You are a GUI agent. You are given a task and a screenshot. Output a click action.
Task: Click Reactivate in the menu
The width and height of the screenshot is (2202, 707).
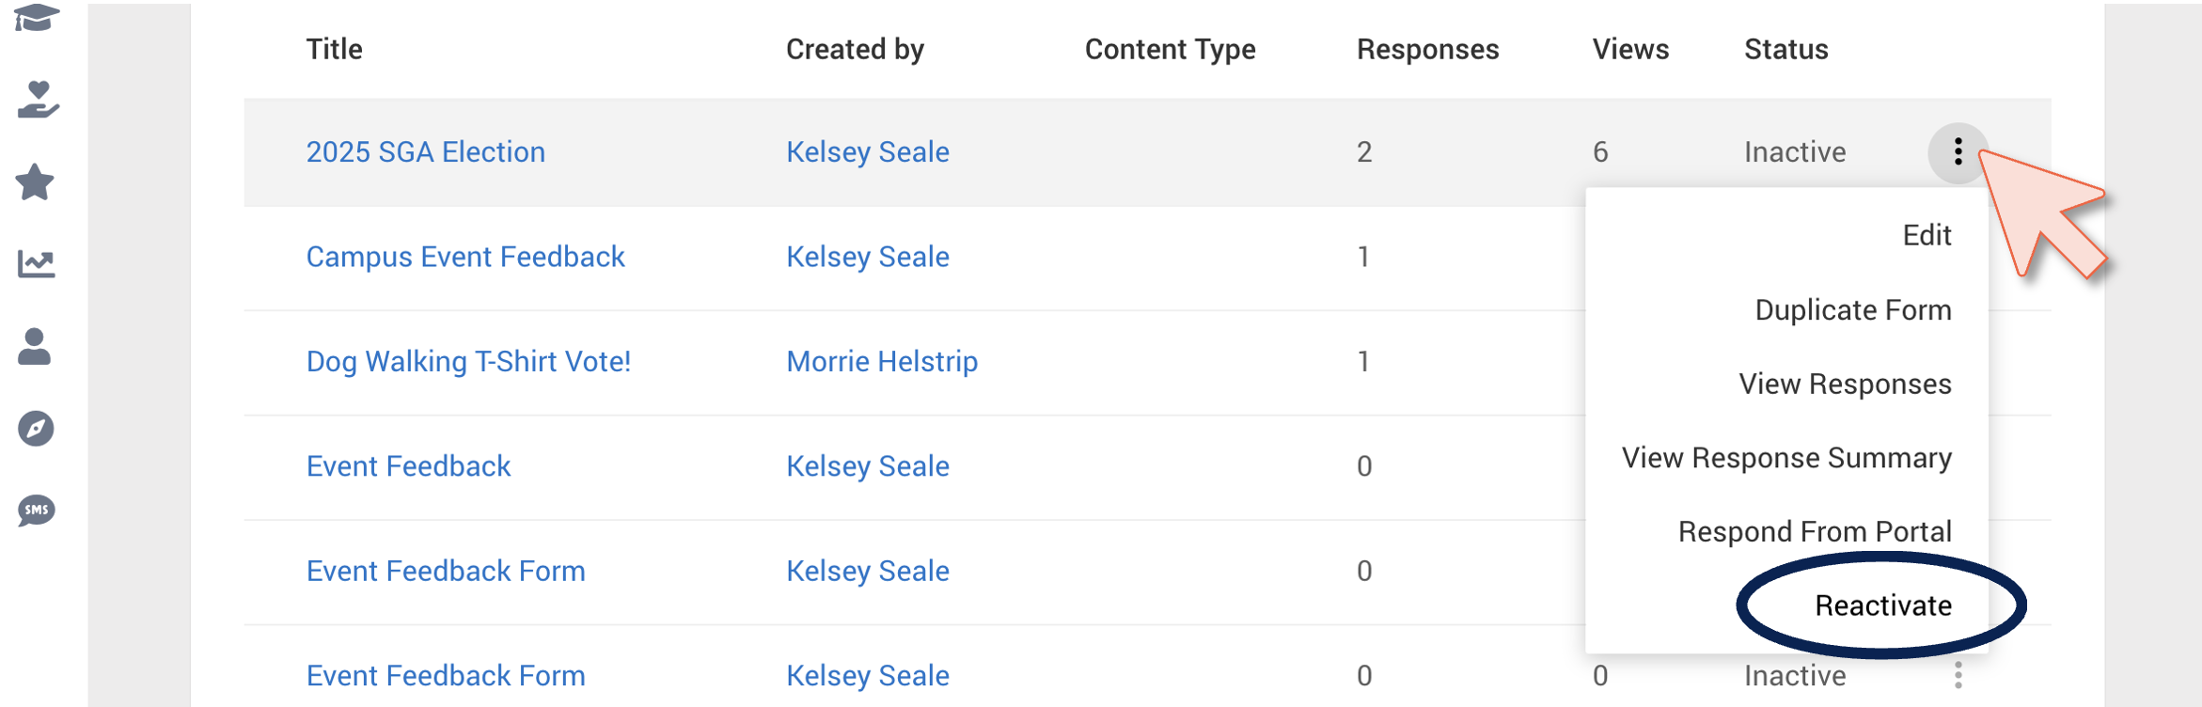click(x=1882, y=605)
